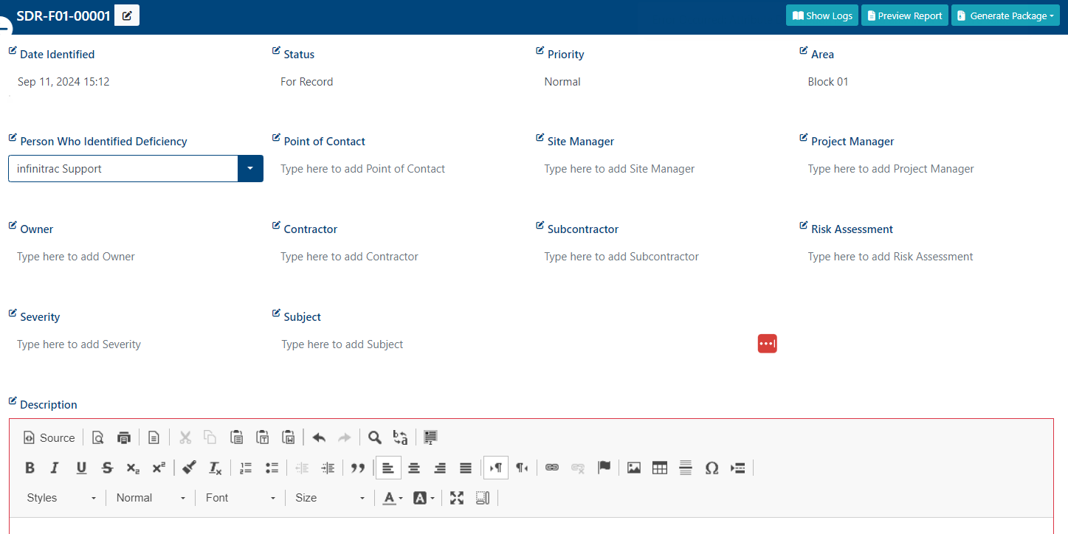Open the font Size dropdown
Screen dimensions: 1068x534
[x=330, y=498]
